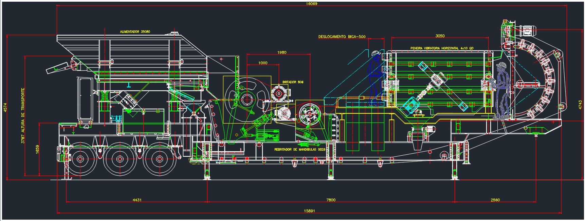The image size is (585, 221).
Task: Click the 1659 vertical dimension text
Action: click(37, 149)
